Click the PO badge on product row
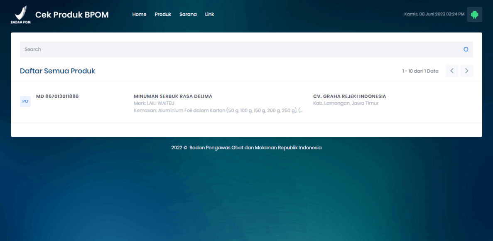This screenshot has height=241, width=493. click(25, 101)
